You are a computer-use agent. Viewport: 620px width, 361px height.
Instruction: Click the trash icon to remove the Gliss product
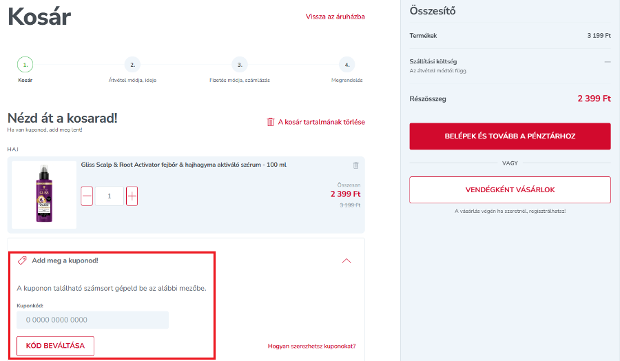[355, 165]
